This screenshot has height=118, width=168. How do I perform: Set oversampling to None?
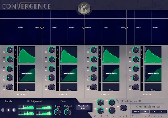click(x=136, y=112)
